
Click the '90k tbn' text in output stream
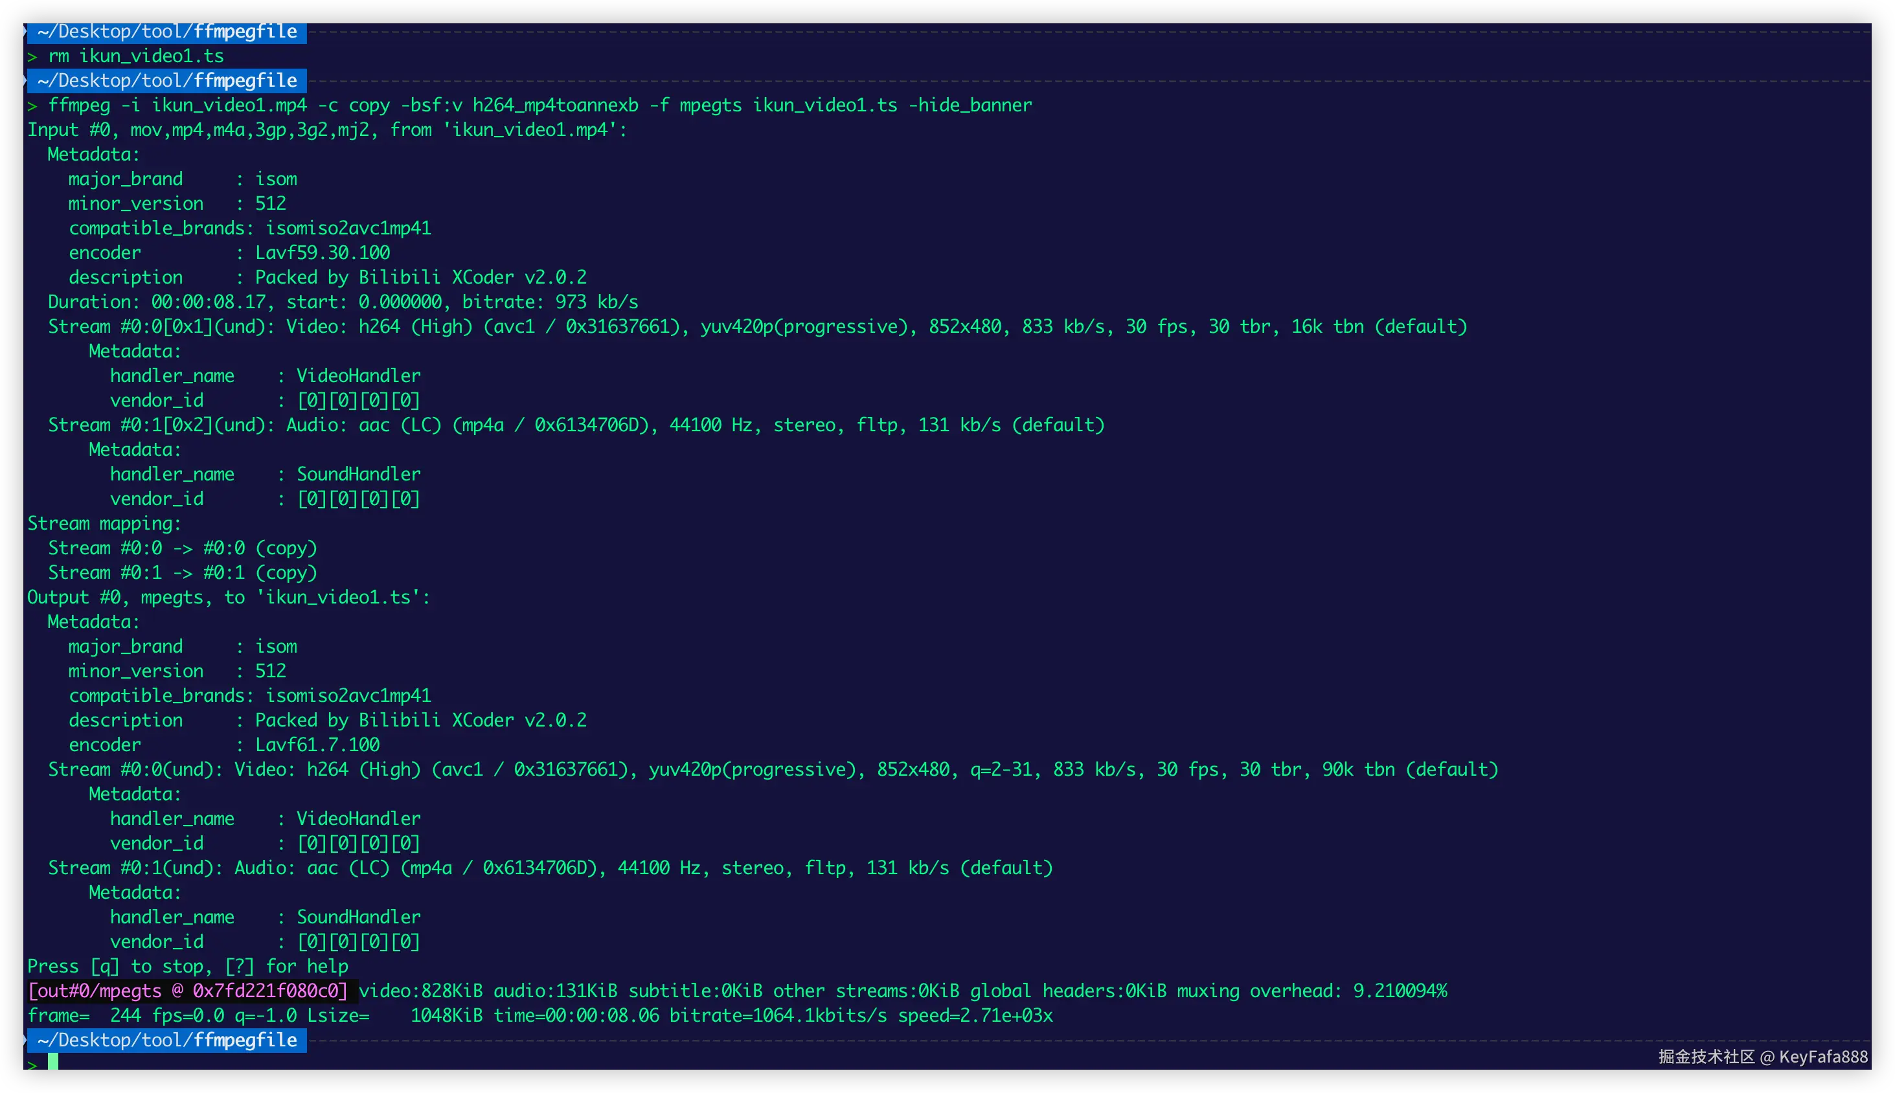pyautogui.click(x=1357, y=769)
